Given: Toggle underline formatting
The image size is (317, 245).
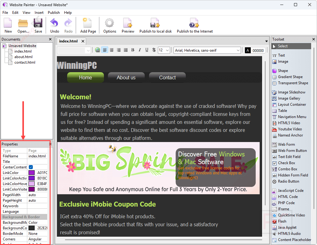Looking at the screenshot, I should click(x=147, y=50).
